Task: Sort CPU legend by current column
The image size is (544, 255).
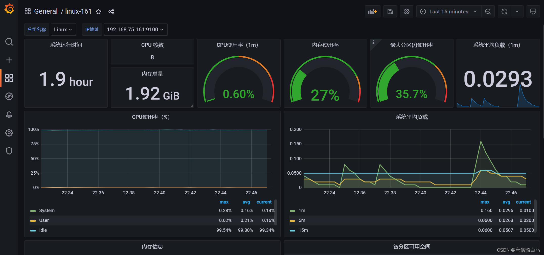Action: (264, 202)
